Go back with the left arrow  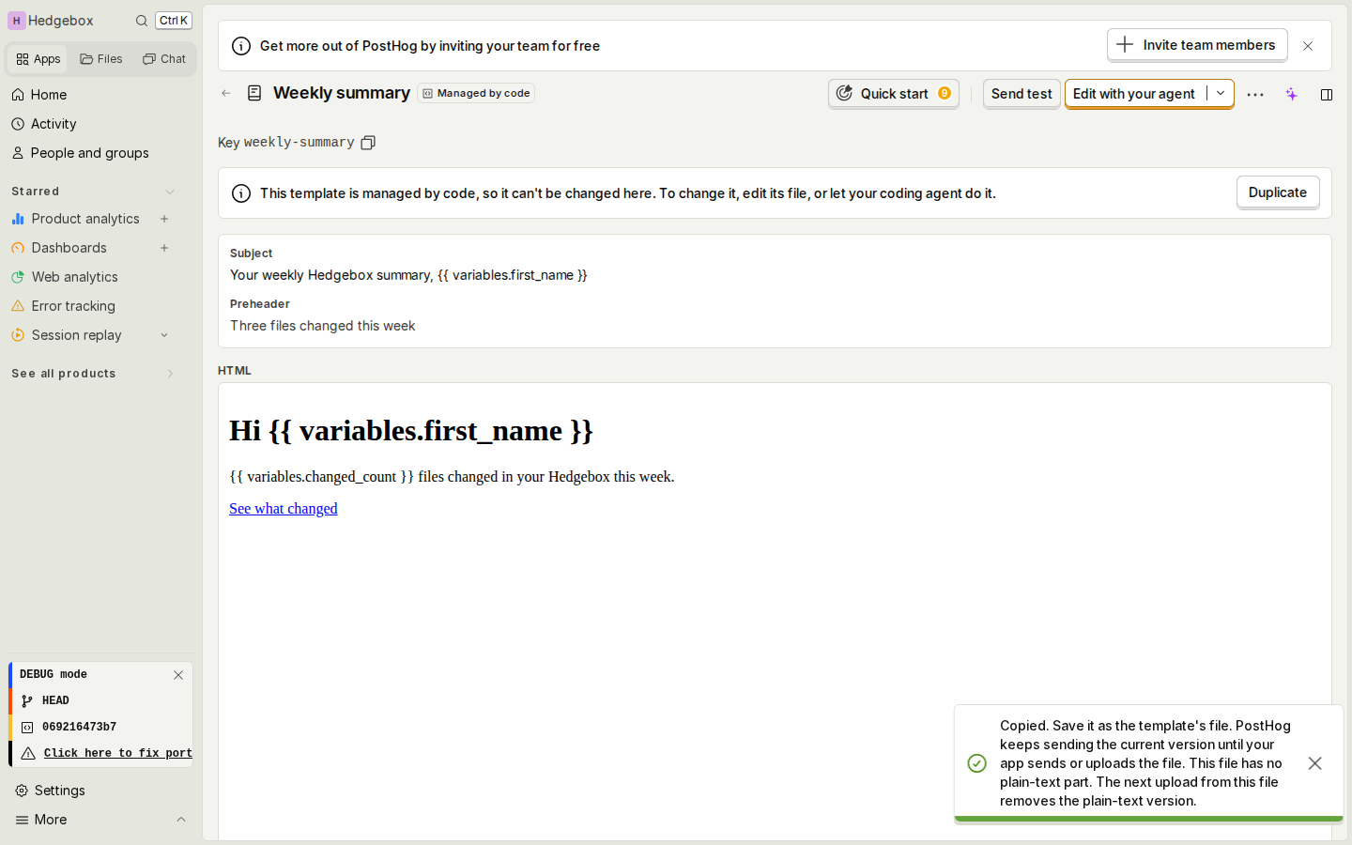[x=226, y=93]
